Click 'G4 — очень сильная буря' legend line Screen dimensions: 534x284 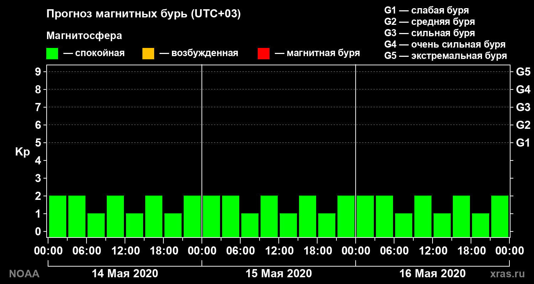coord(445,44)
